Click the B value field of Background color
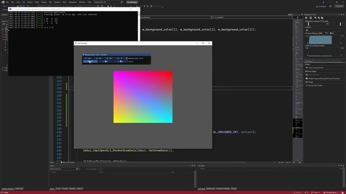The width and height of the screenshot is (346, 194). click(109, 58)
